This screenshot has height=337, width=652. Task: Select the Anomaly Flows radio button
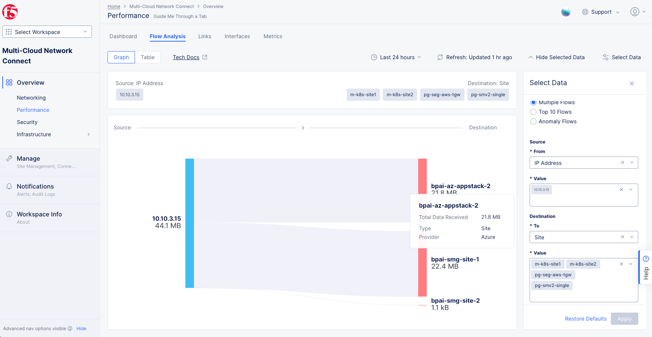click(533, 121)
